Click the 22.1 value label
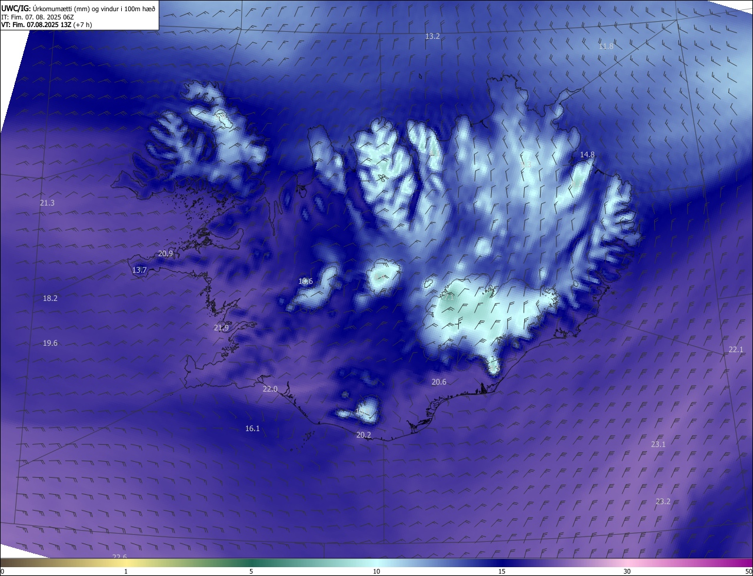 (x=736, y=349)
